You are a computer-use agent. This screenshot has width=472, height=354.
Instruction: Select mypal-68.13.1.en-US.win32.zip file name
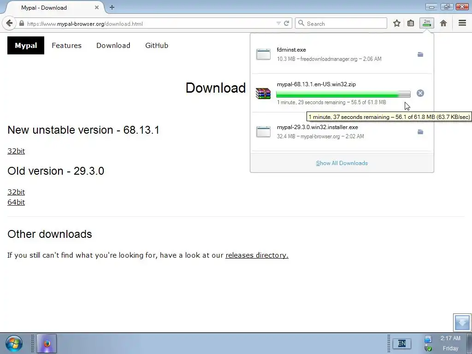click(x=316, y=84)
